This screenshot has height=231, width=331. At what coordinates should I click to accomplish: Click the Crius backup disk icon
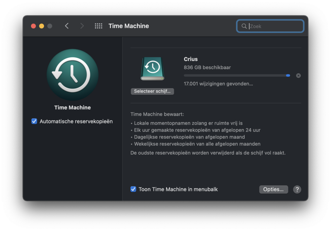[x=153, y=69]
